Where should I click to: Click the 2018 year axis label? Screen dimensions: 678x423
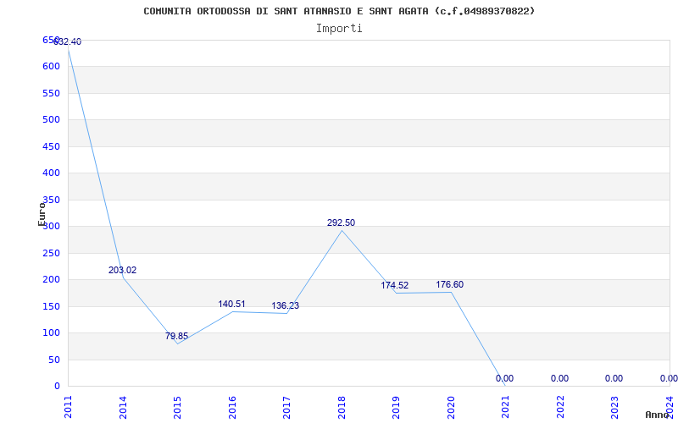[x=342, y=407]
